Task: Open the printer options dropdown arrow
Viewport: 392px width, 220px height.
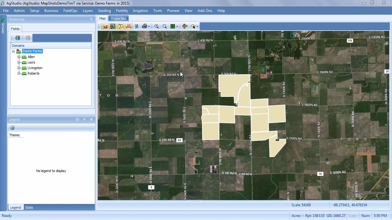Action: tap(149, 26)
